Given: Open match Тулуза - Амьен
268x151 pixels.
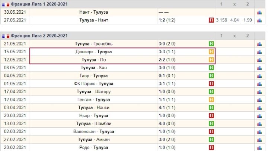Looking at the screenshot, I should click(x=94, y=140).
